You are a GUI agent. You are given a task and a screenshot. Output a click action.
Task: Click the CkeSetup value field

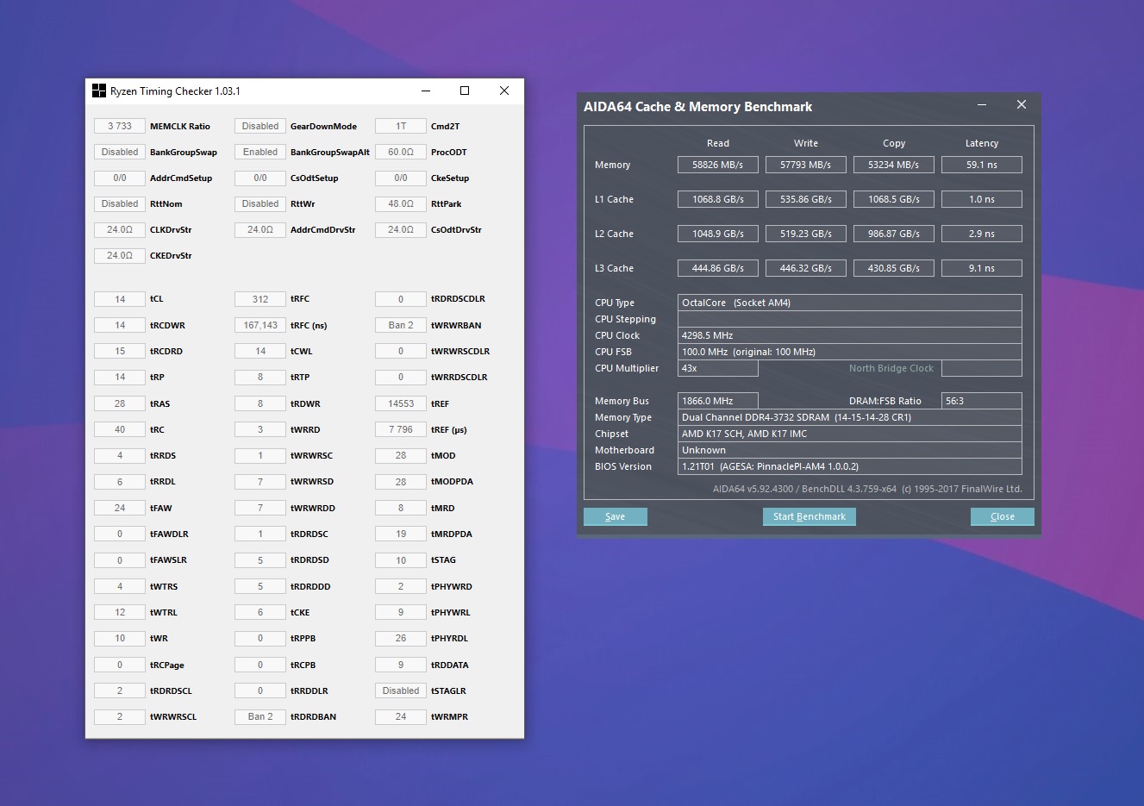tap(401, 178)
